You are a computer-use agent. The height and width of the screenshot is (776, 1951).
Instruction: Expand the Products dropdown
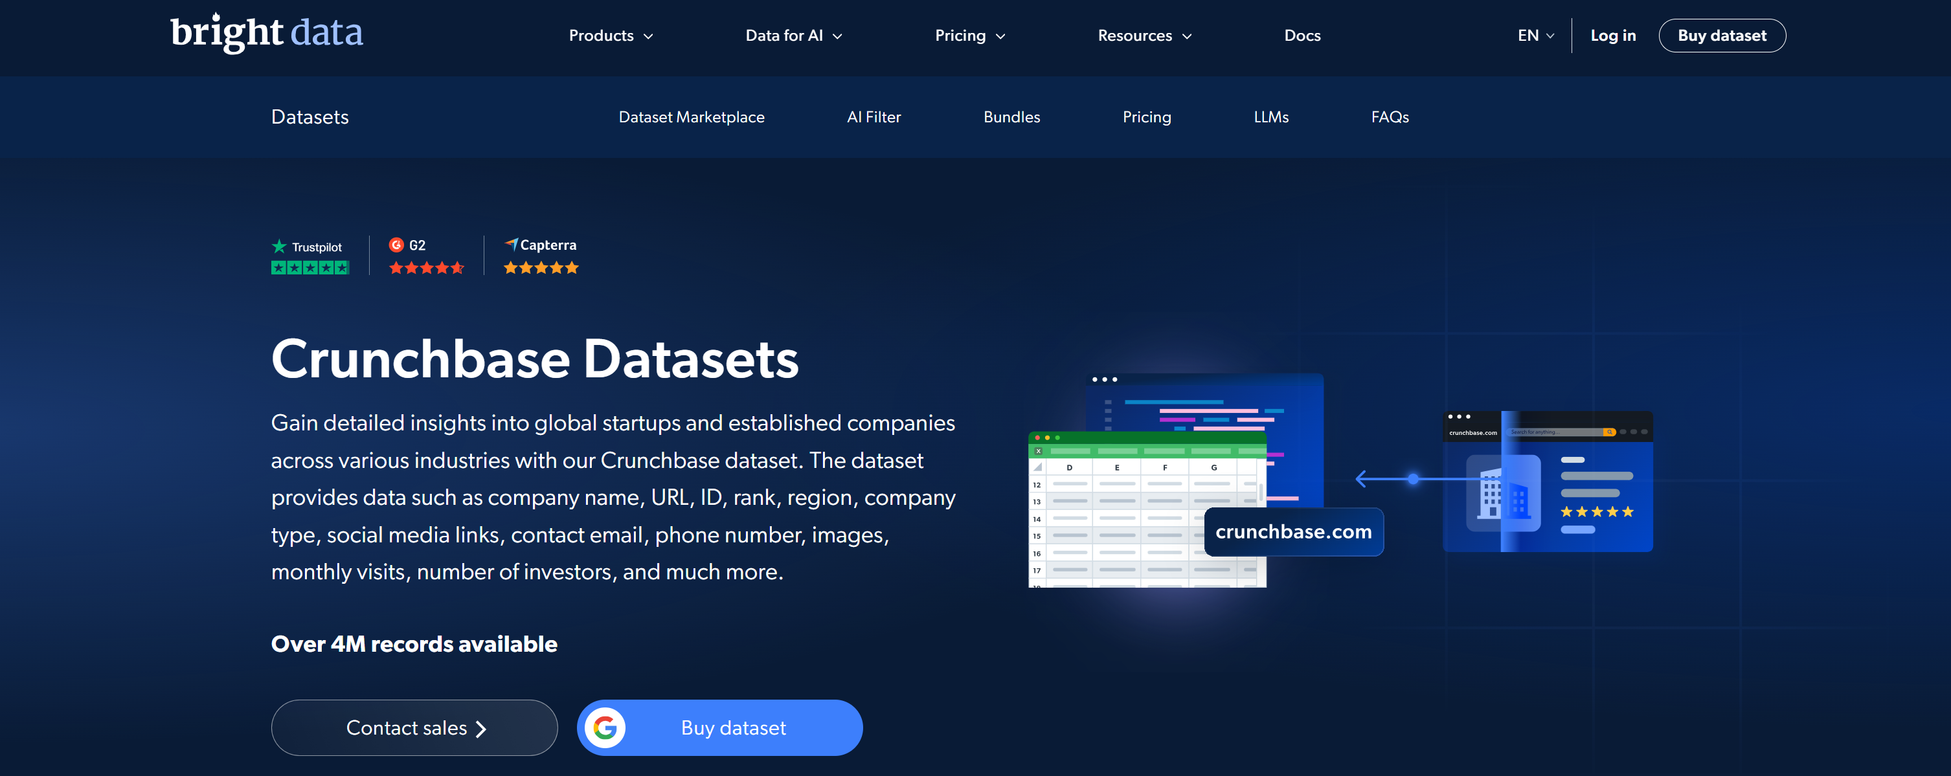pos(611,35)
